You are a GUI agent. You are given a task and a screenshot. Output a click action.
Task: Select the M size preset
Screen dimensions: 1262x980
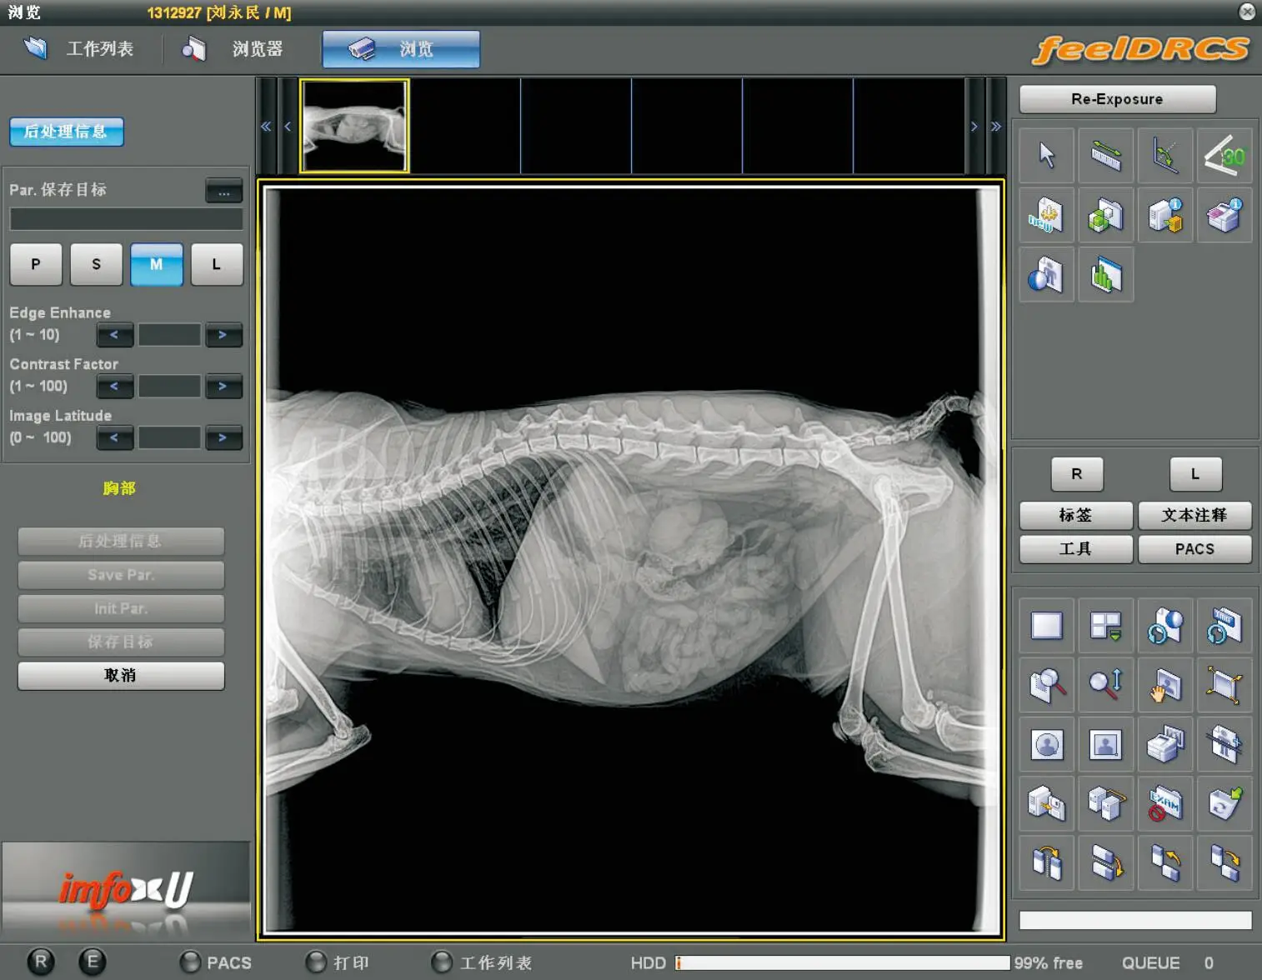pos(156,265)
